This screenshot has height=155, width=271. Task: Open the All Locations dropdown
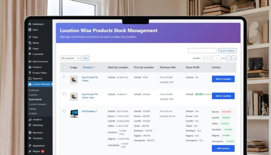click(x=70, y=58)
